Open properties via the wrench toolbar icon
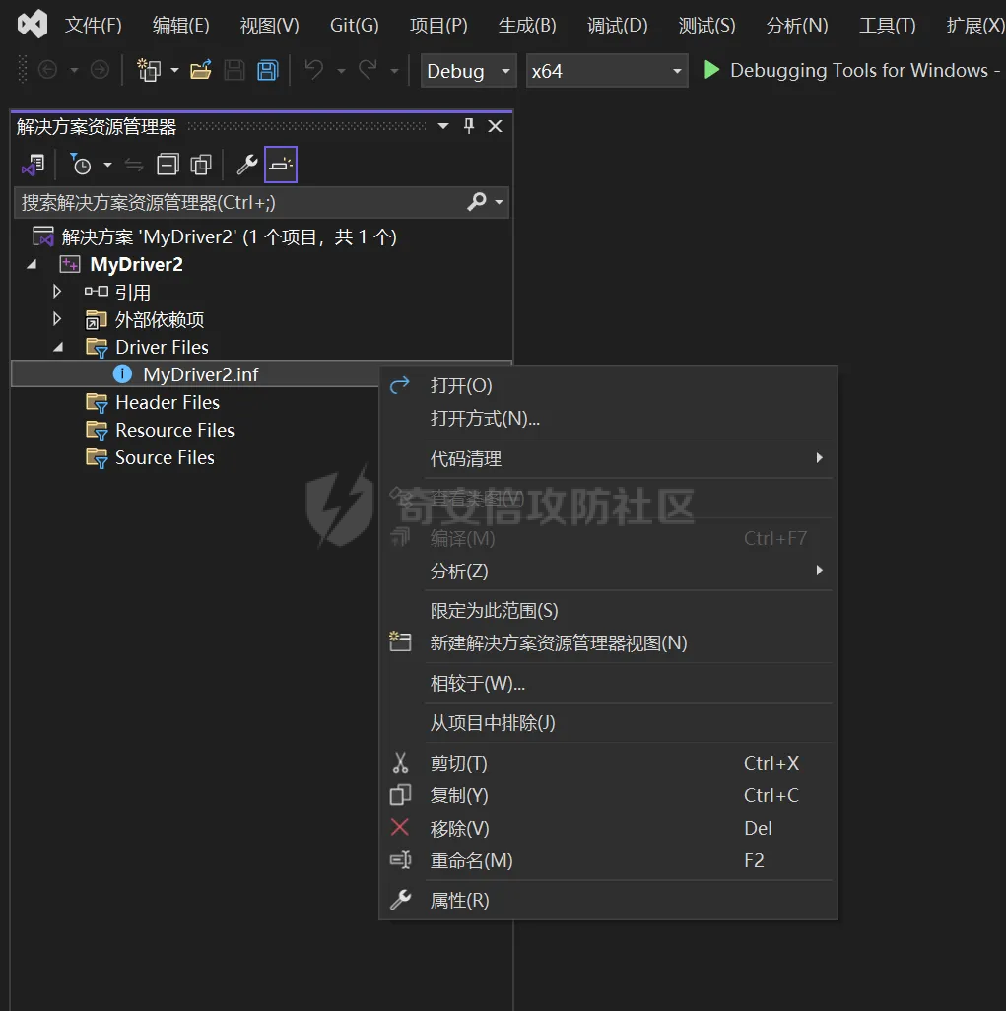 (247, 166)
